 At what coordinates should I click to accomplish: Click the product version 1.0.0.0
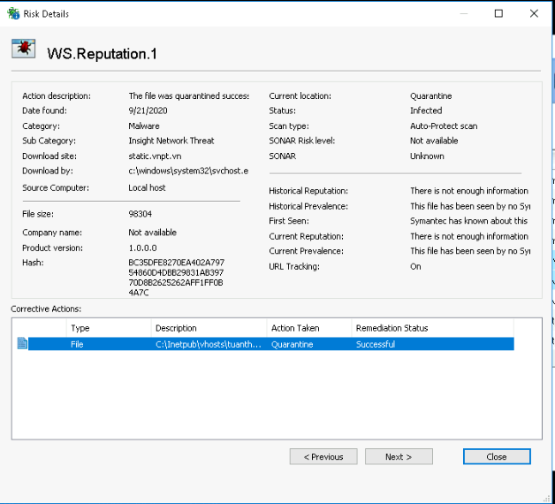point(142,248)
